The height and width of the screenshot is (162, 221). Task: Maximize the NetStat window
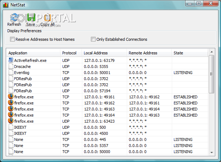(x=199, y=3)
